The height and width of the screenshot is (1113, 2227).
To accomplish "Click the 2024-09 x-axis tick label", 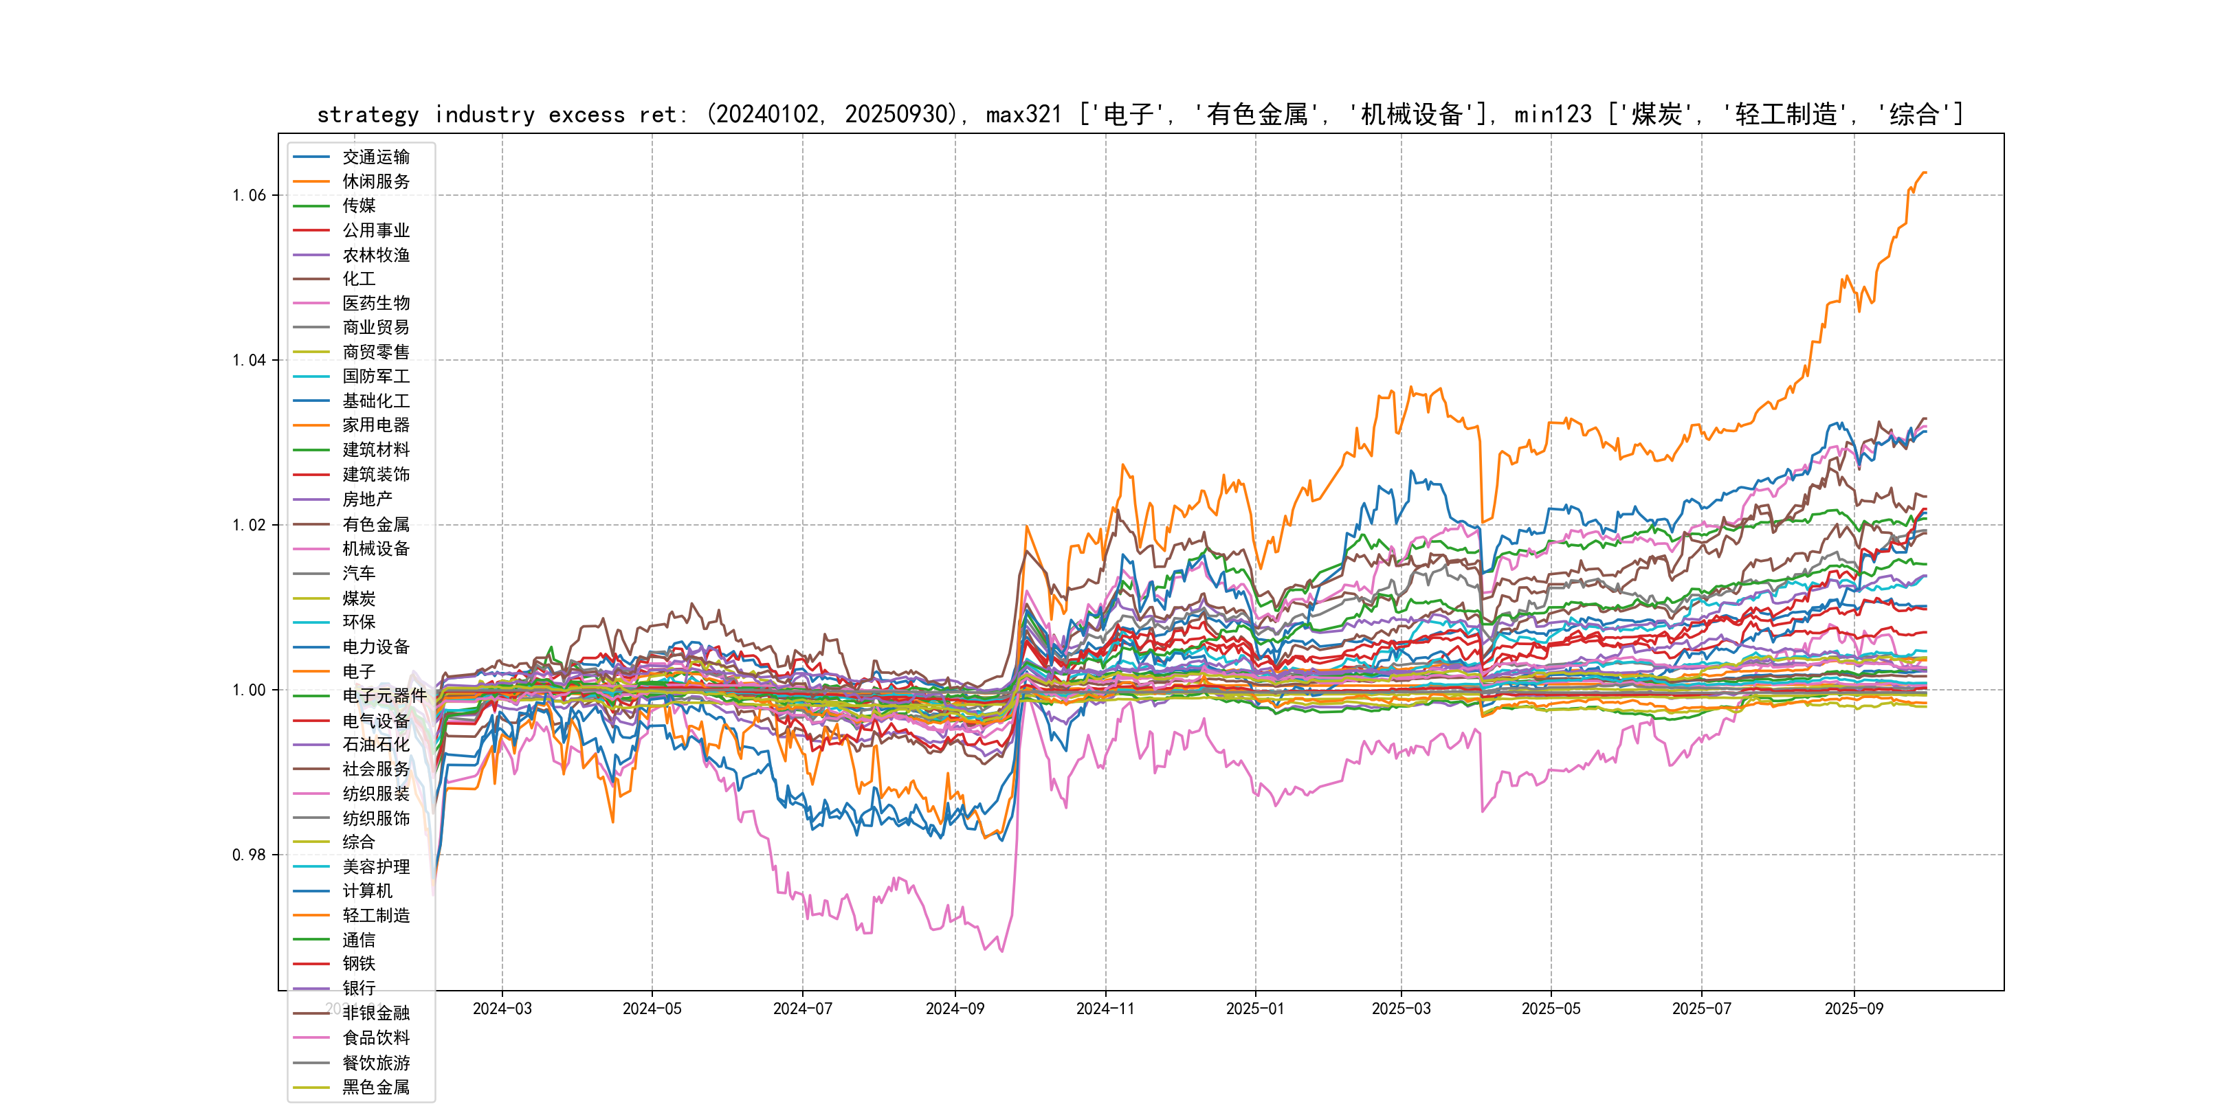I will (x=955, y=1009).
